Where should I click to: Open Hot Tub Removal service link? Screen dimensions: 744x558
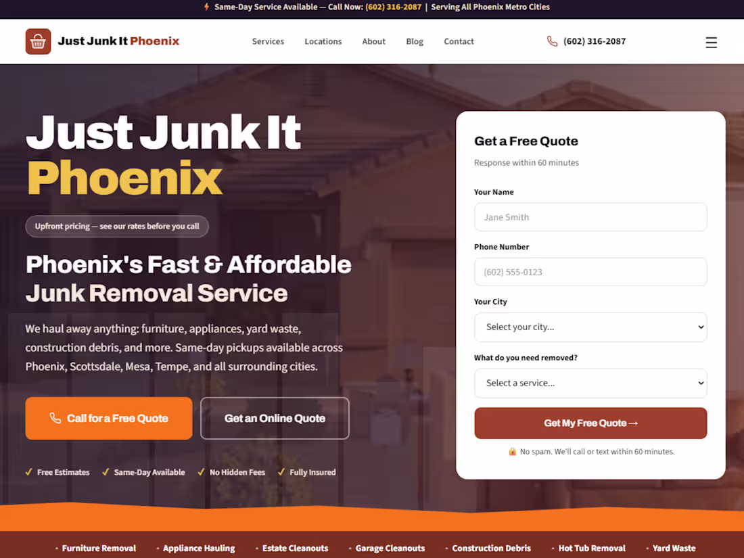coord(591,548)
